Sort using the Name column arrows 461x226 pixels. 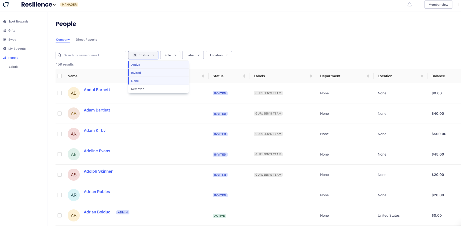[x=203, y=76]
